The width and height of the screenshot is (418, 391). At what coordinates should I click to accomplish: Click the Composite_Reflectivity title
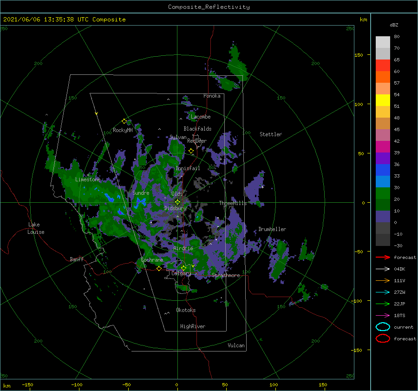pos(209,7)
